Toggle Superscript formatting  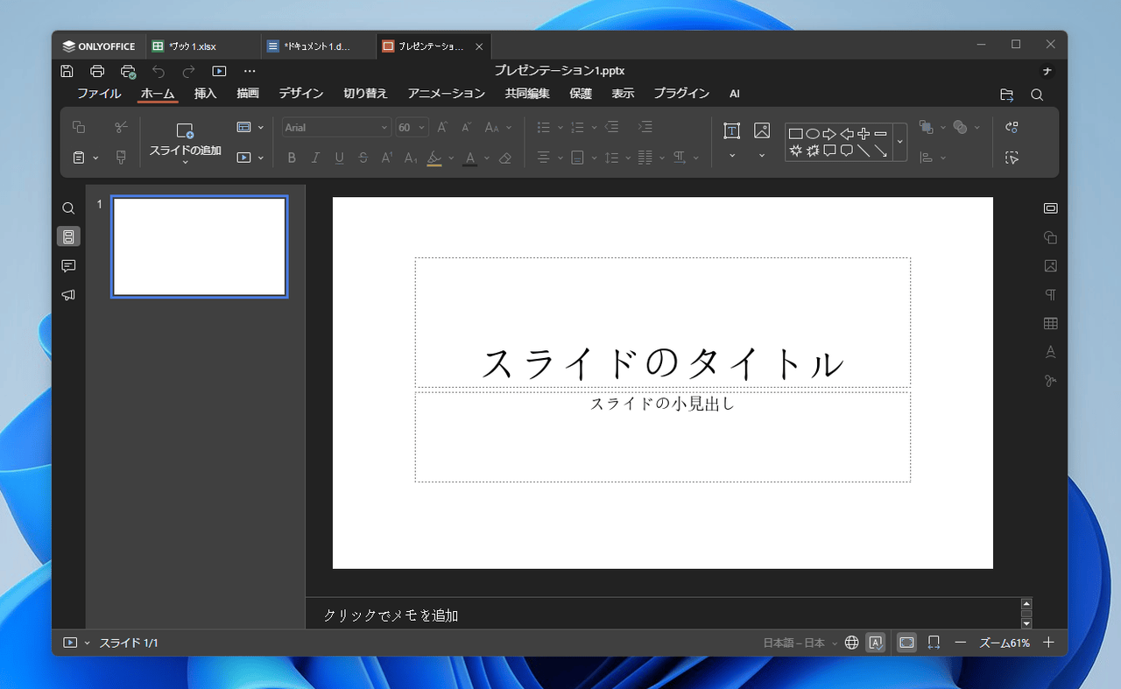coord(386,158)
